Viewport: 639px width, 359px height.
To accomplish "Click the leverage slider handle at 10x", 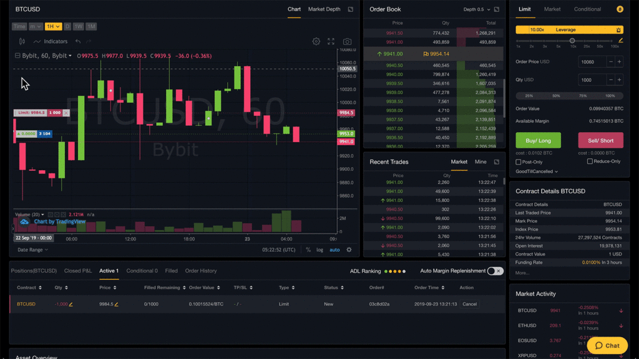I will [572, 41].
